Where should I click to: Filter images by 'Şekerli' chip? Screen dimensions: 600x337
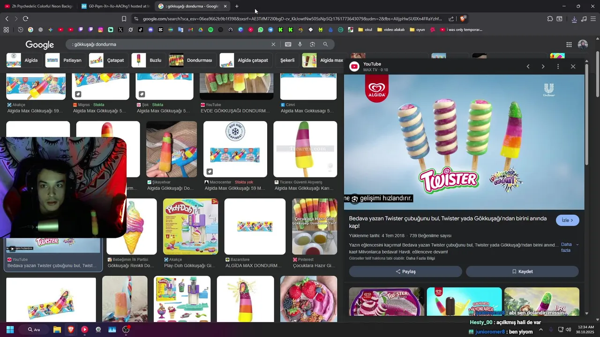[x=287, y=60]
